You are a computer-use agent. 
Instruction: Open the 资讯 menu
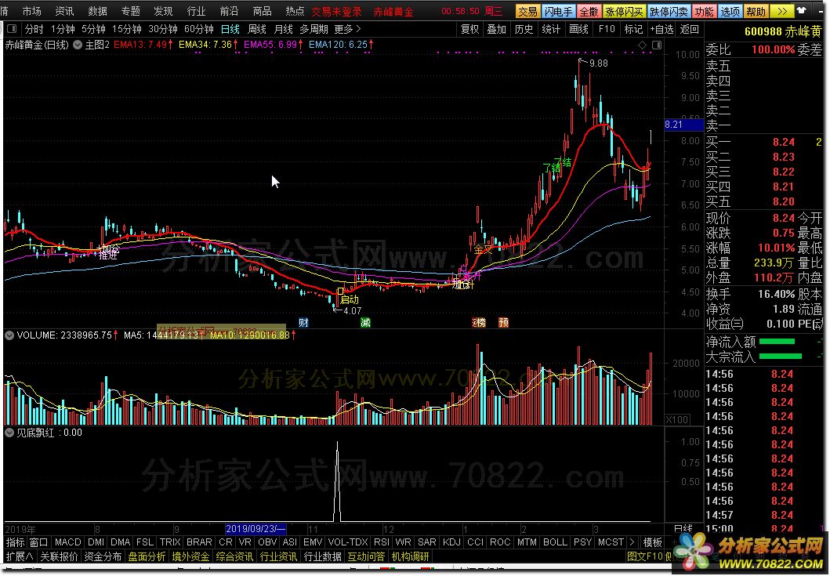pos(65,12)
